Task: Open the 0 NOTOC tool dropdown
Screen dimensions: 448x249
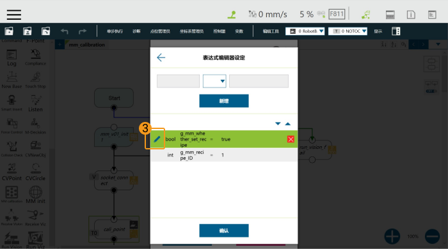Action: (x=348, y=31)
